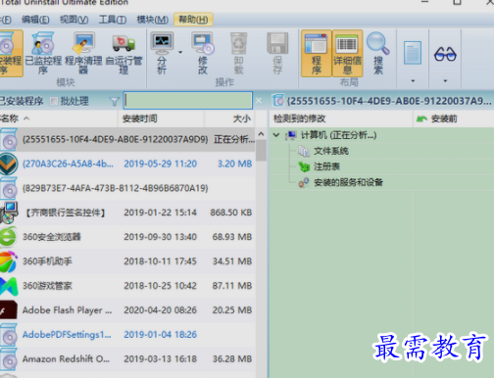The width and height of the screenshot is (494, 378).
Task: Click the program list scroll-up arrow
Action: click(261, 134)
